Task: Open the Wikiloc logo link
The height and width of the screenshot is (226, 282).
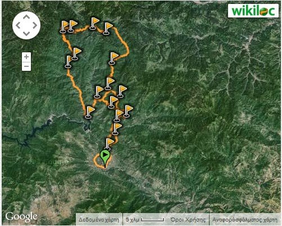Action: (x=253, y=11)
